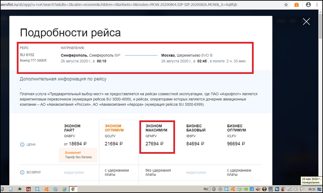Viewport: 323px width, 193px height.
Task: Click the green checkmark tray icon
Action: [x=239, y=189]
